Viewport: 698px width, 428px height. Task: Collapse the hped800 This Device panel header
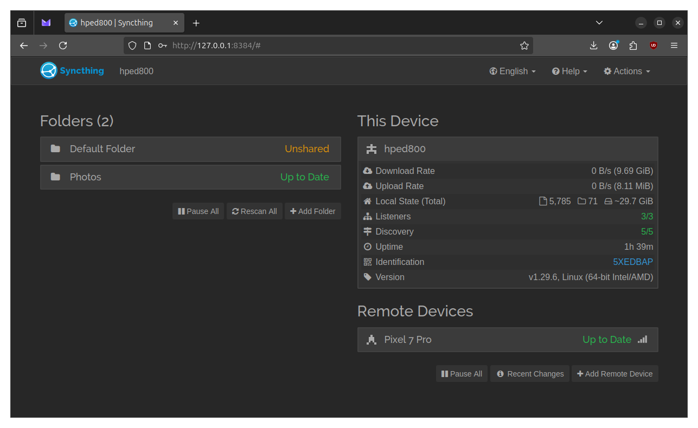coord(508,149)
